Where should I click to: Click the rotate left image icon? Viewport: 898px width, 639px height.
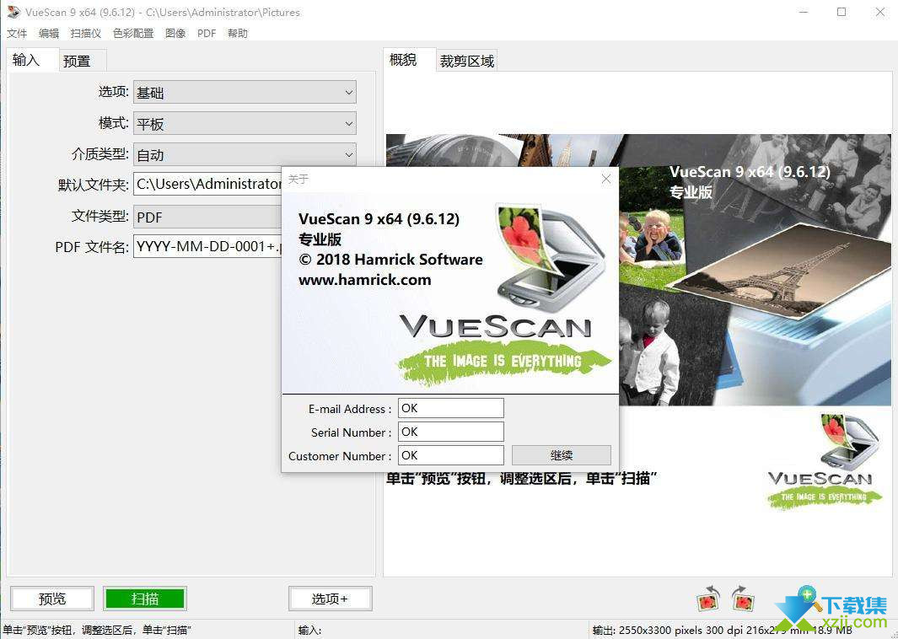point(708,599)
